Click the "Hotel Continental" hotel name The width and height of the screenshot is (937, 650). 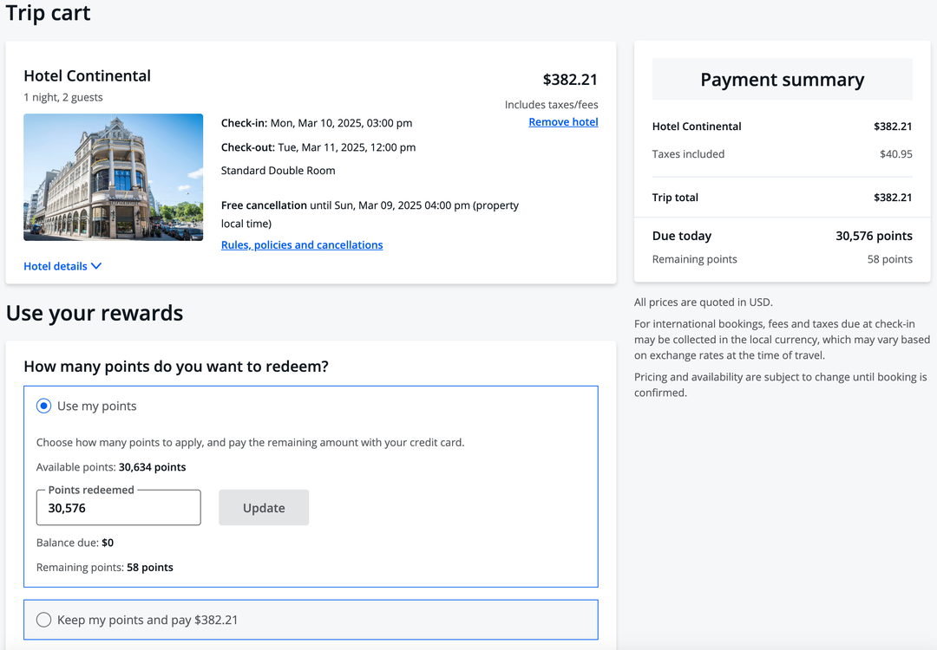[87, 75]
